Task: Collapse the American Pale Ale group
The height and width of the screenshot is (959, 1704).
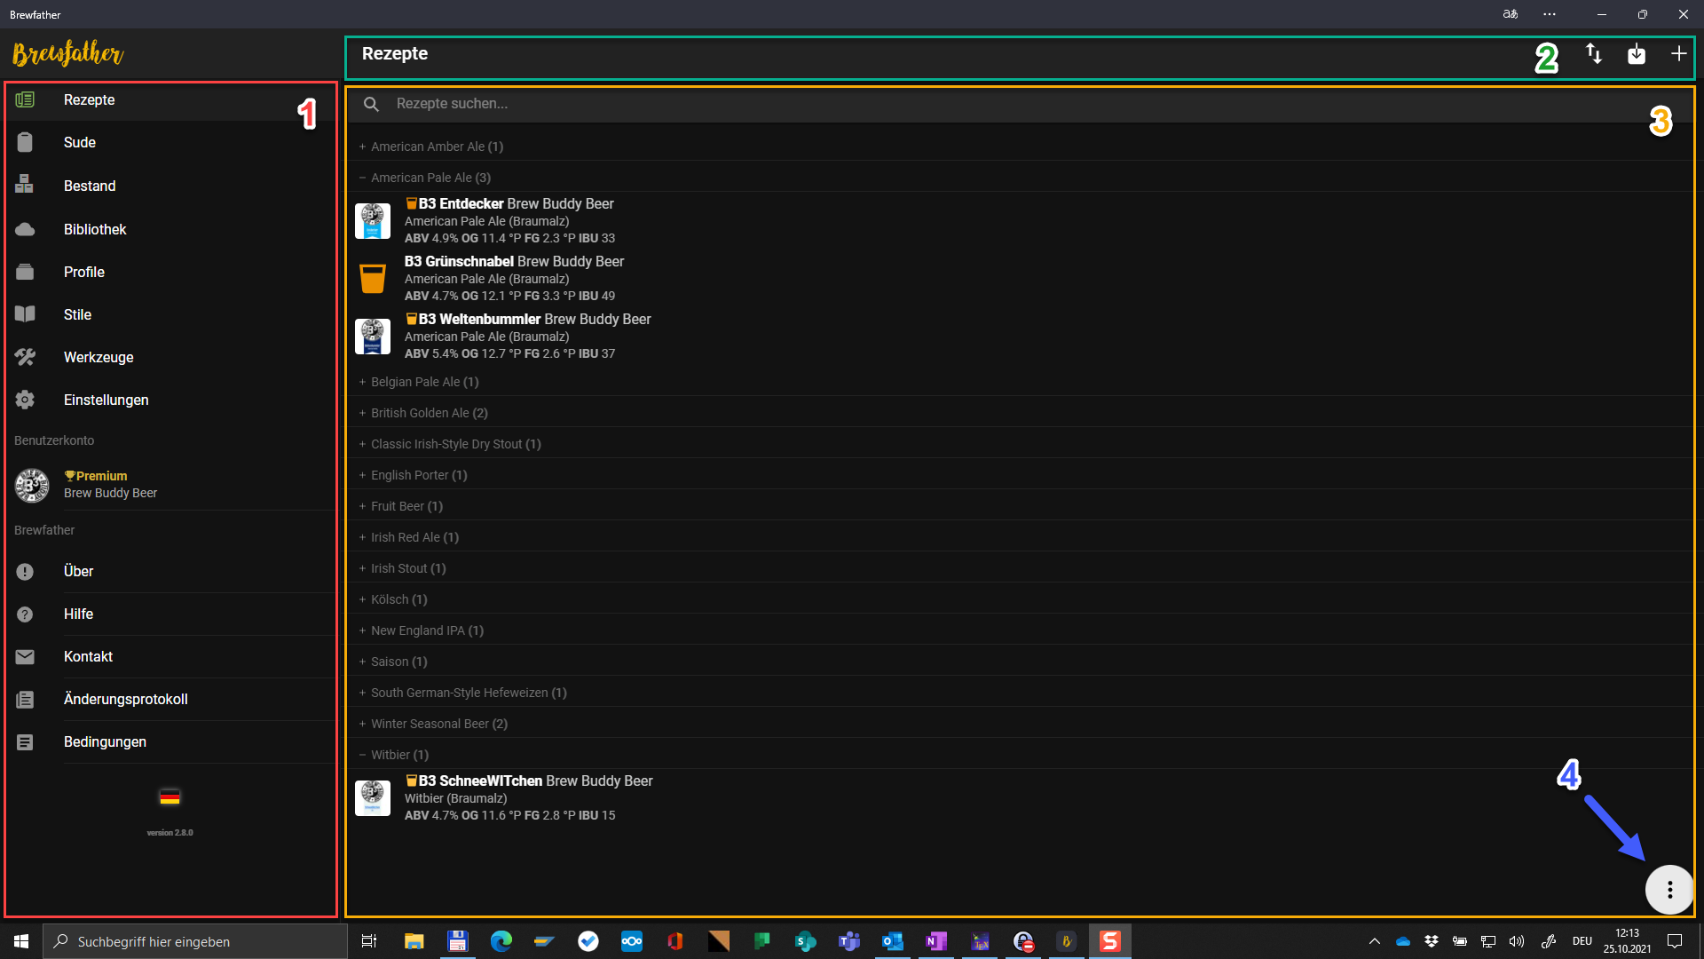Action: pos(430,178)
